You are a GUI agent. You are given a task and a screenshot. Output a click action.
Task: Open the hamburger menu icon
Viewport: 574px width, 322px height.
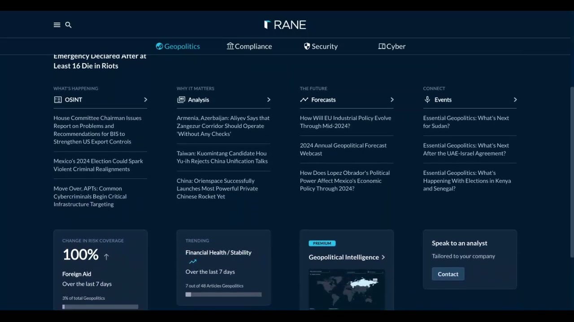[57, 25]
